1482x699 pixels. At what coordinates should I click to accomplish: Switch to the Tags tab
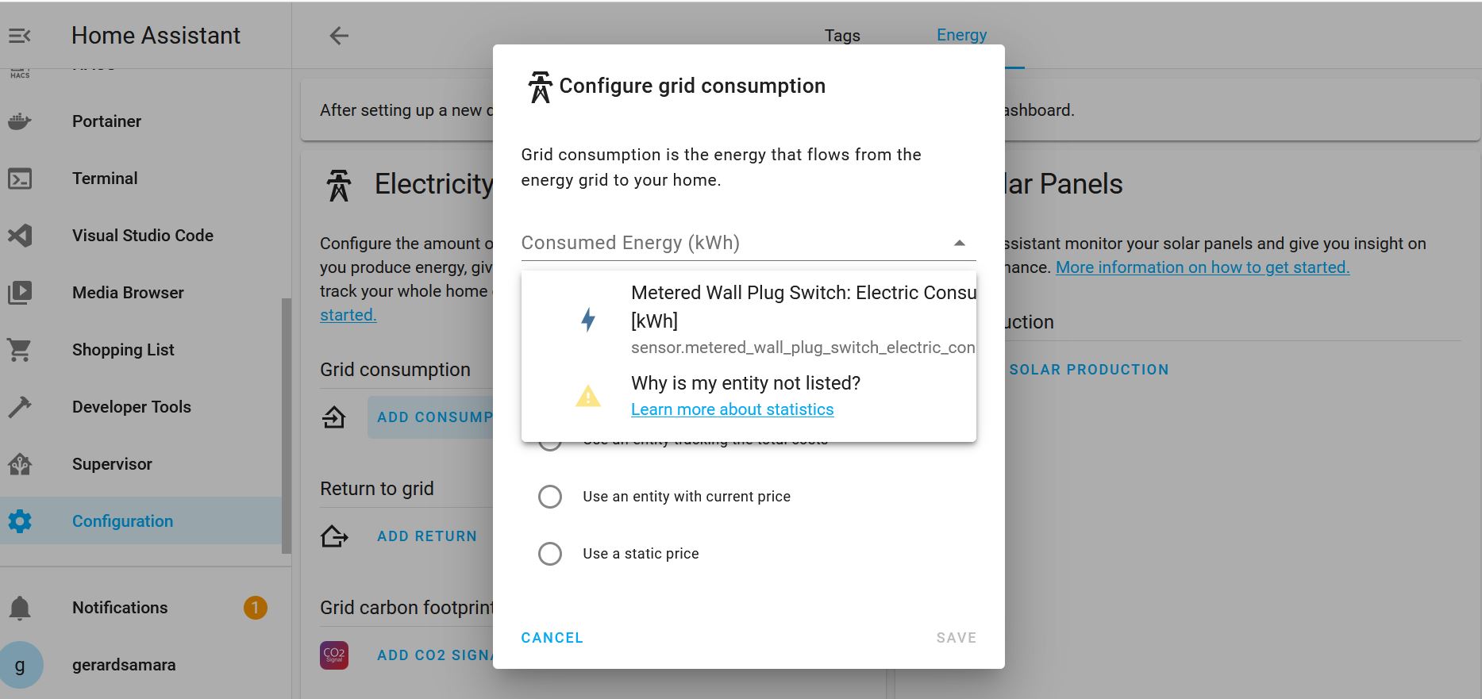[842, 36]
